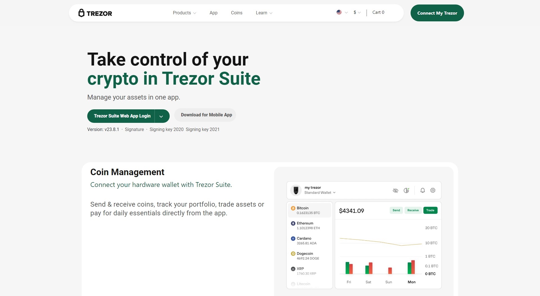540x296 pixels.
Task: Open Cart 0
Action: click(x=378, y=12)
